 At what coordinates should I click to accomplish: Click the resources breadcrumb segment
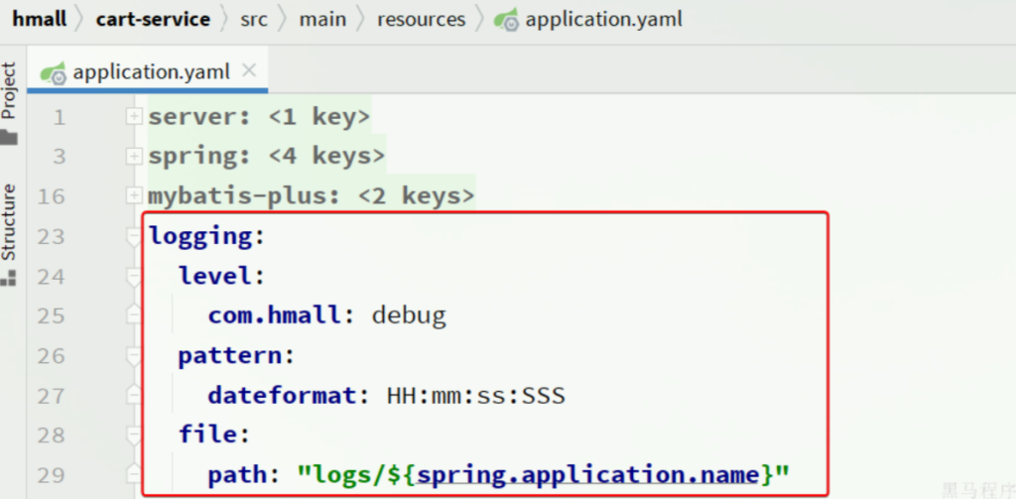pos(421,19)
